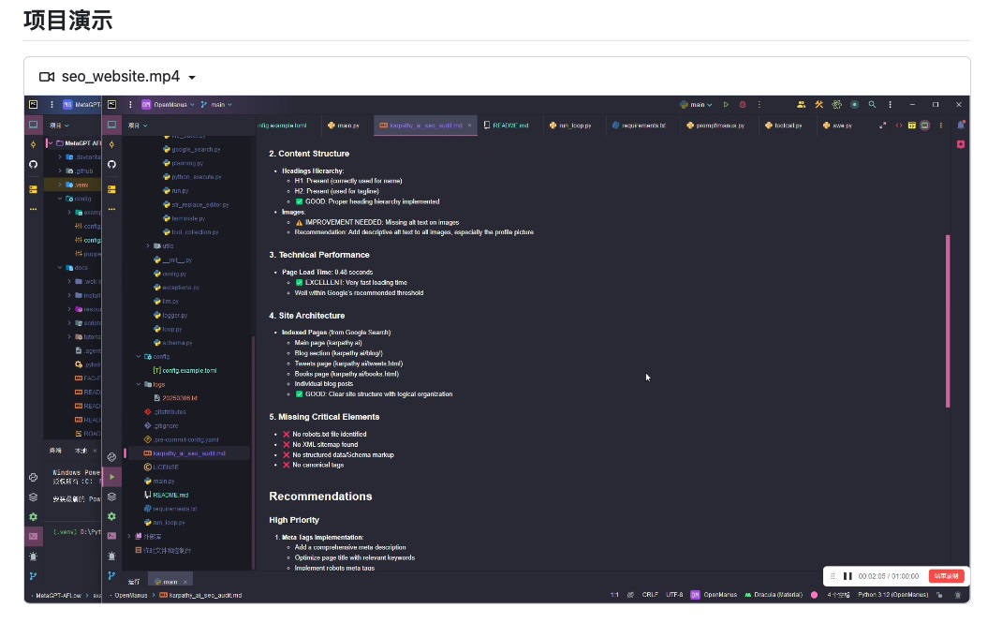Open the Run tool window play icon

pyautogui.click(x=111, y=477)
